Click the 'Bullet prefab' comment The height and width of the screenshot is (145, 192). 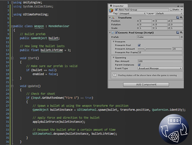pyautogui.click(x=33, y=34)
